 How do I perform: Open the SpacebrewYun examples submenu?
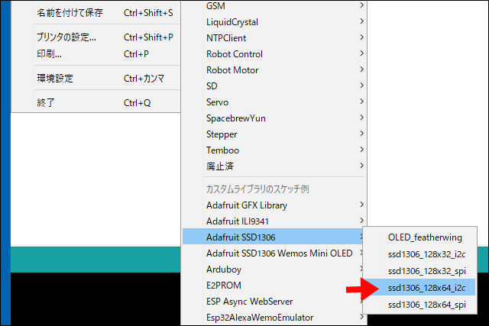click(x=274, y=118)
